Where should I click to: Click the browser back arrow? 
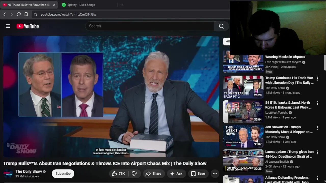pos(5,14)
